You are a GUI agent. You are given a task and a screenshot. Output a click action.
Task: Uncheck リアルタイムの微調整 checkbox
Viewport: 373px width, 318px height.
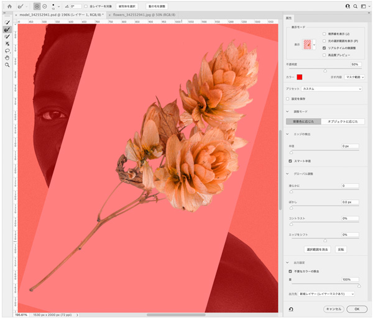point(324,48)
